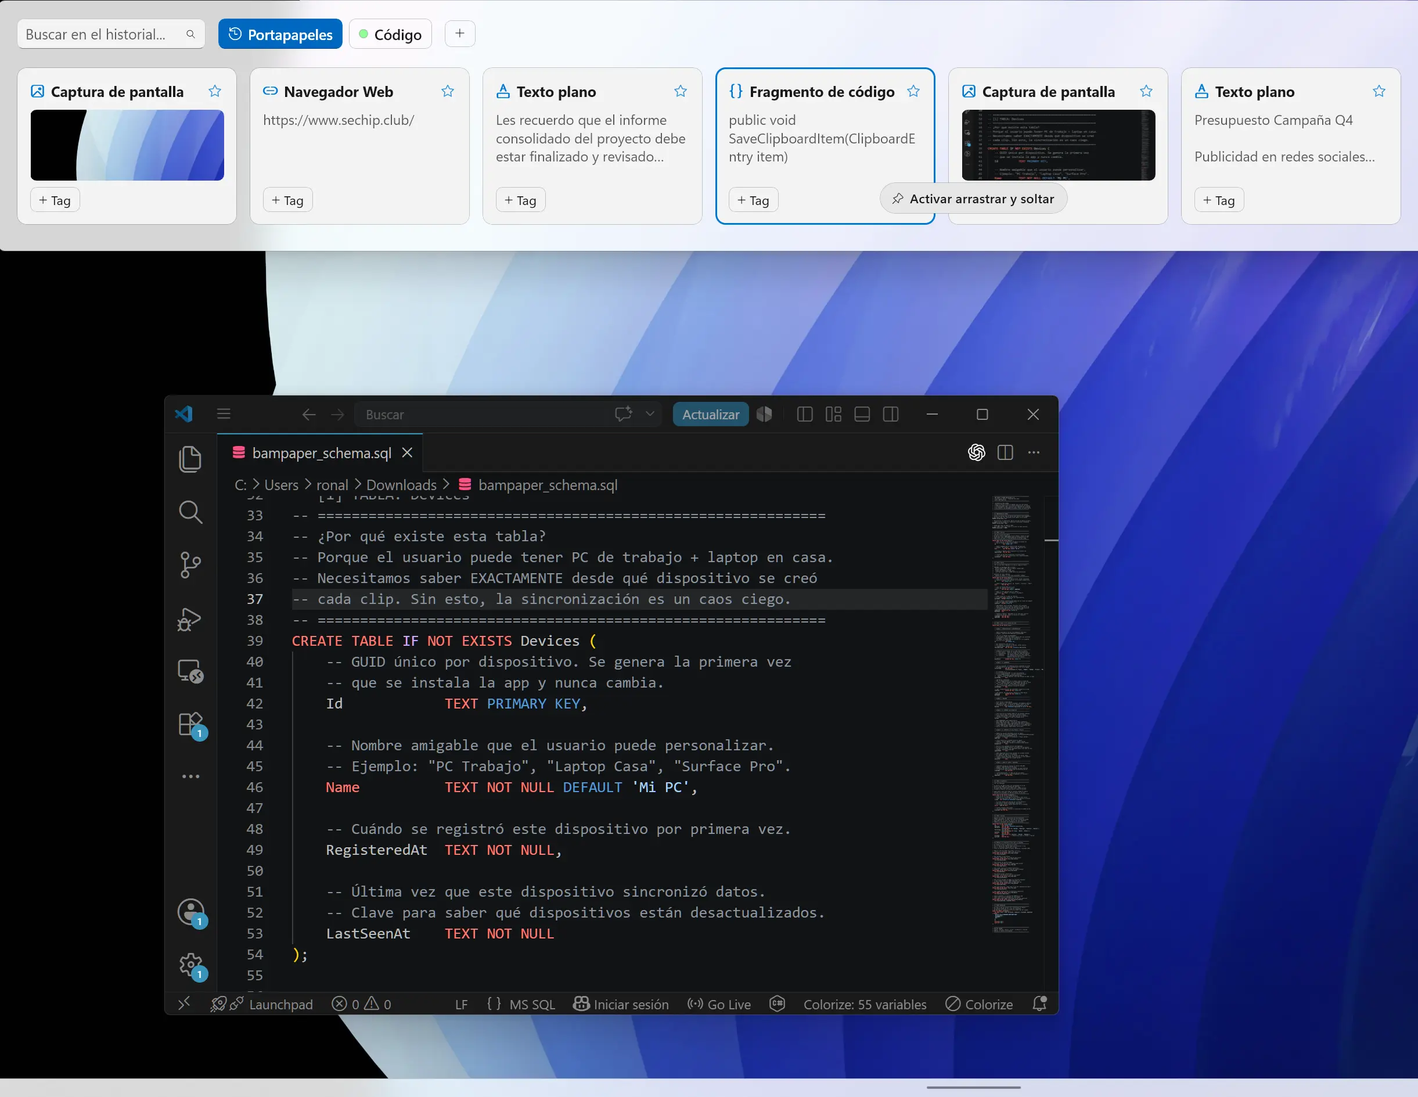Click Activar arrastrar y soltar button

tap(973, 199)
